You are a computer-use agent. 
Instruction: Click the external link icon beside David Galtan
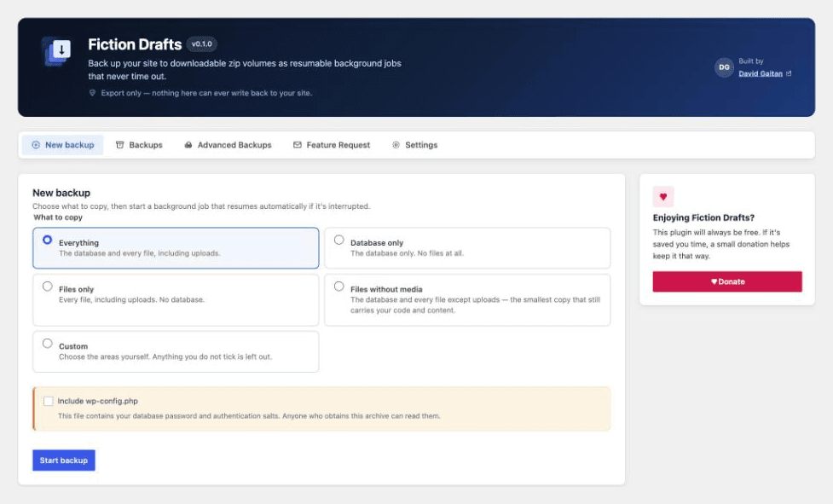point(789,74)
